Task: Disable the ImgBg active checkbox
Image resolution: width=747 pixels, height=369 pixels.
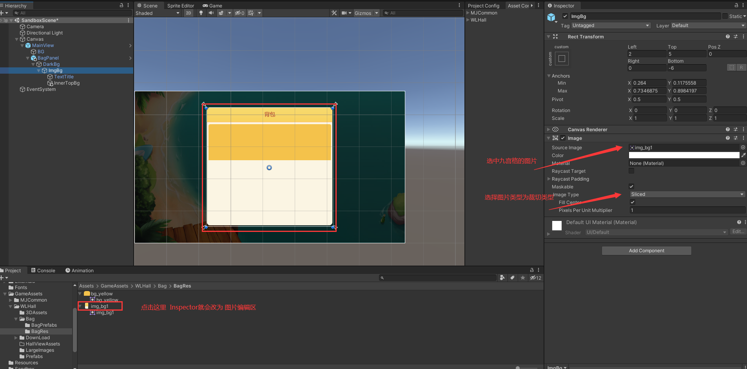Action: click(565, 16)
